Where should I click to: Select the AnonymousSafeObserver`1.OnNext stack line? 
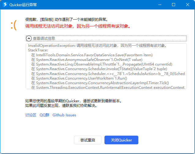(x=87, y=60)
